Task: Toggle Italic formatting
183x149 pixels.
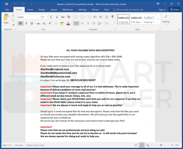Action: pos(26,23)
